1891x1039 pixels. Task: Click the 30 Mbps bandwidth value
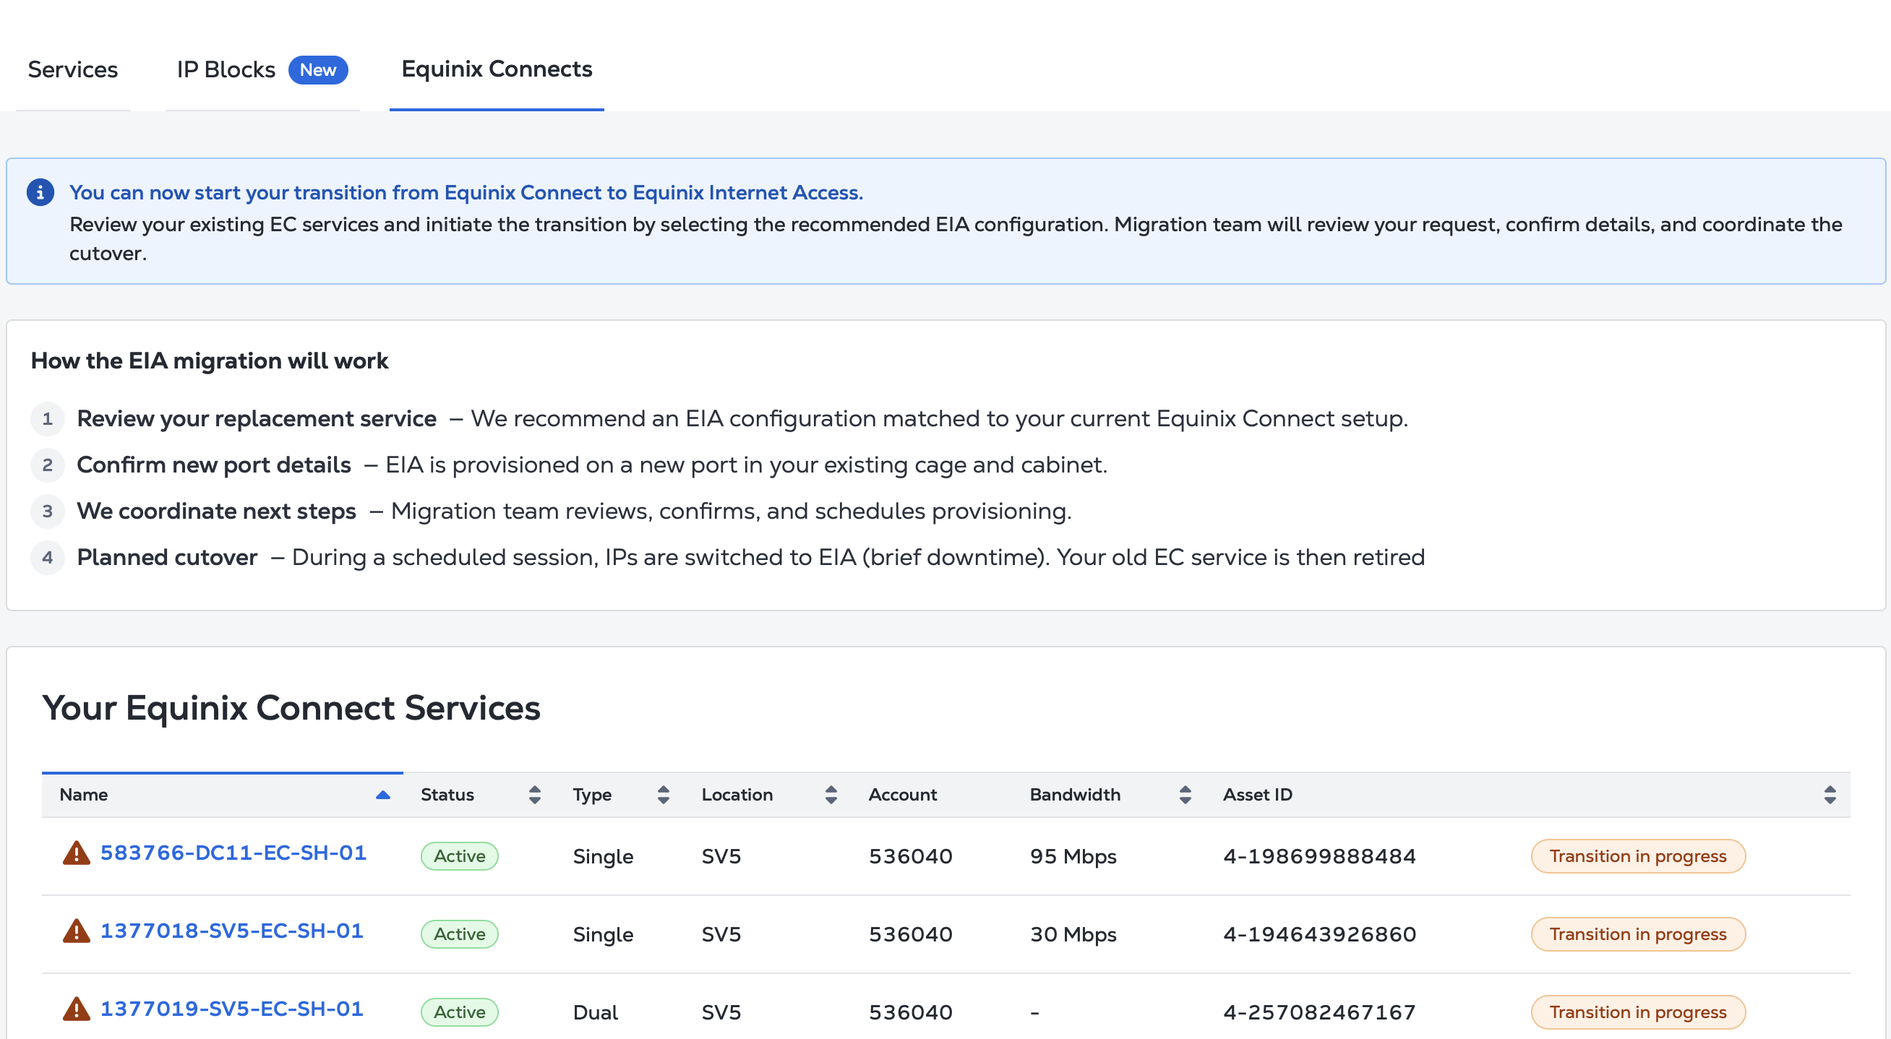[x=1073, y=934]
